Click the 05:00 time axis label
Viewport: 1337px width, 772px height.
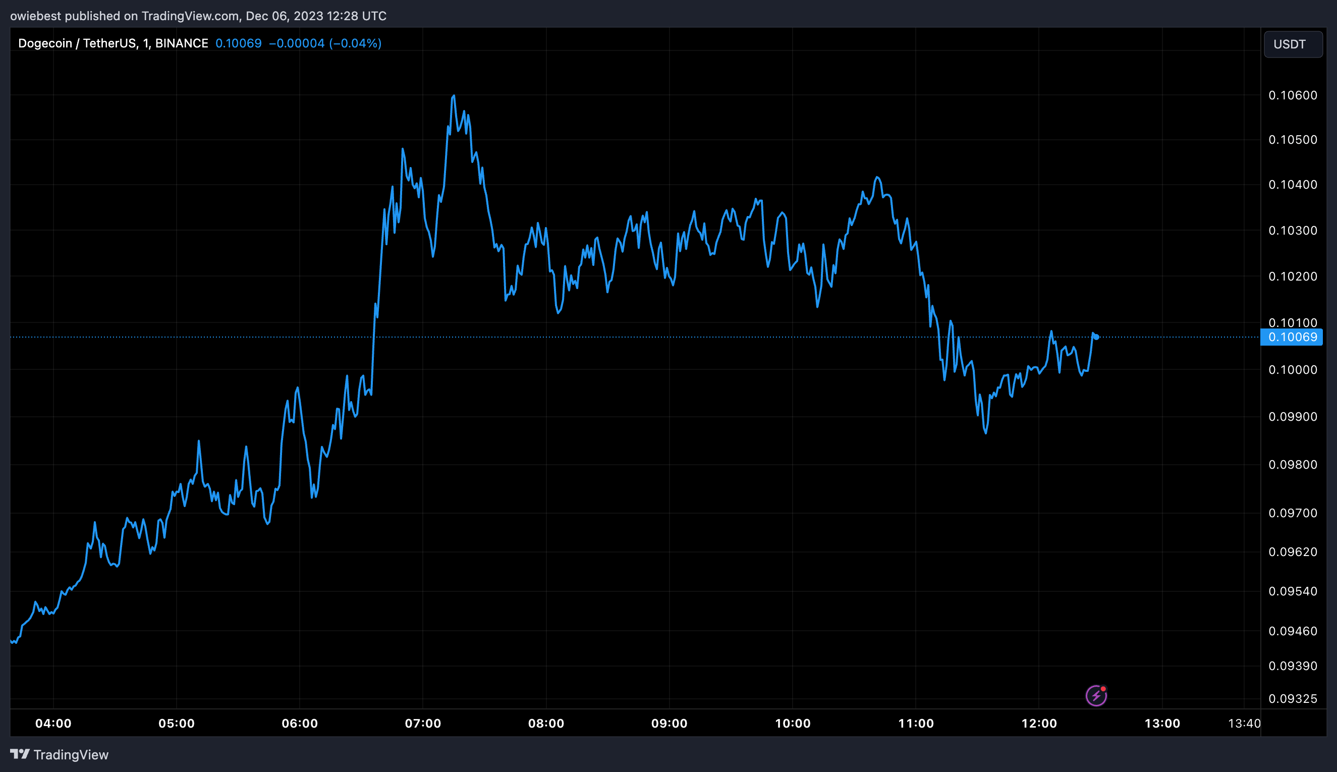(x=177, y=723)
